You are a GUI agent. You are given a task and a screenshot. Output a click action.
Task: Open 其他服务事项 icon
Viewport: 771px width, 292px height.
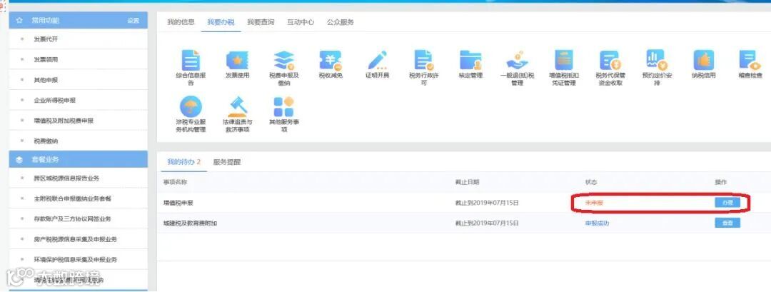pos(283,106)
